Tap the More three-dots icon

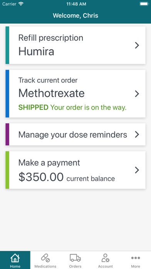coord(136,258)
